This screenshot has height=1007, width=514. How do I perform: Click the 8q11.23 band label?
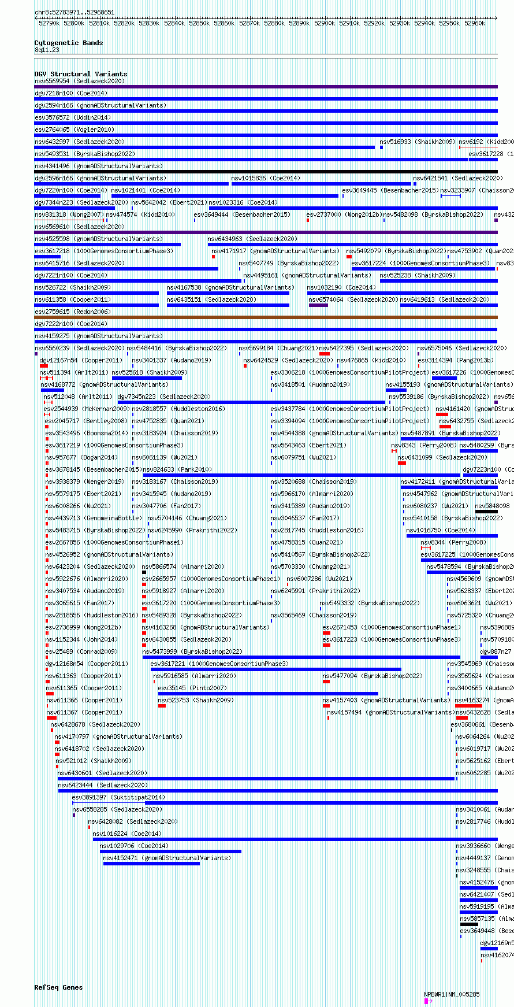(47, 50)
